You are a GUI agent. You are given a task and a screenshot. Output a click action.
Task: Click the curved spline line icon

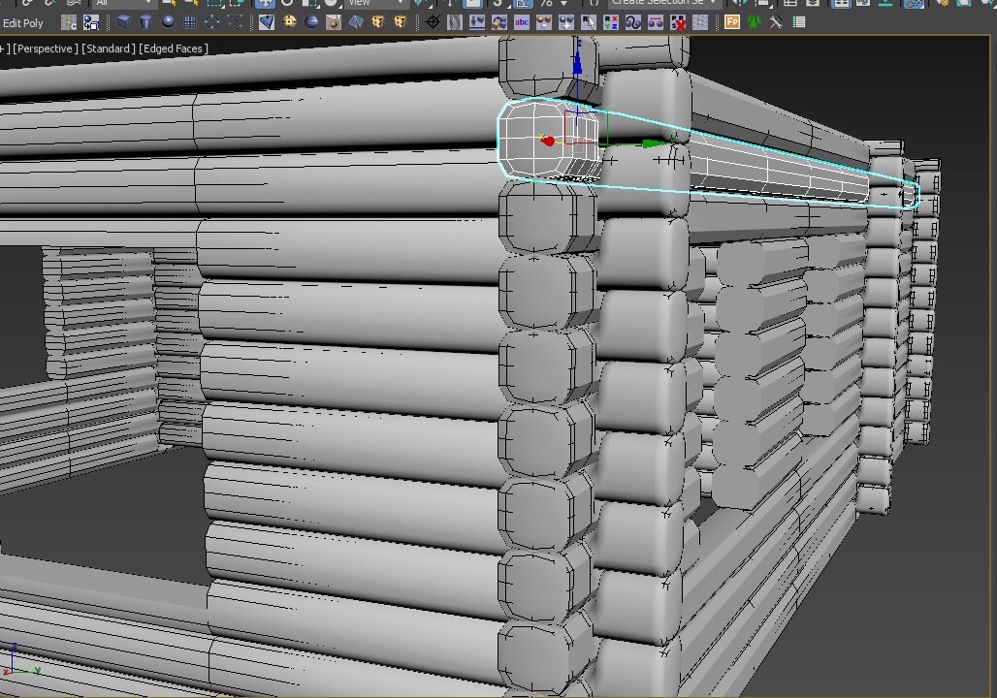coord(235,22)
